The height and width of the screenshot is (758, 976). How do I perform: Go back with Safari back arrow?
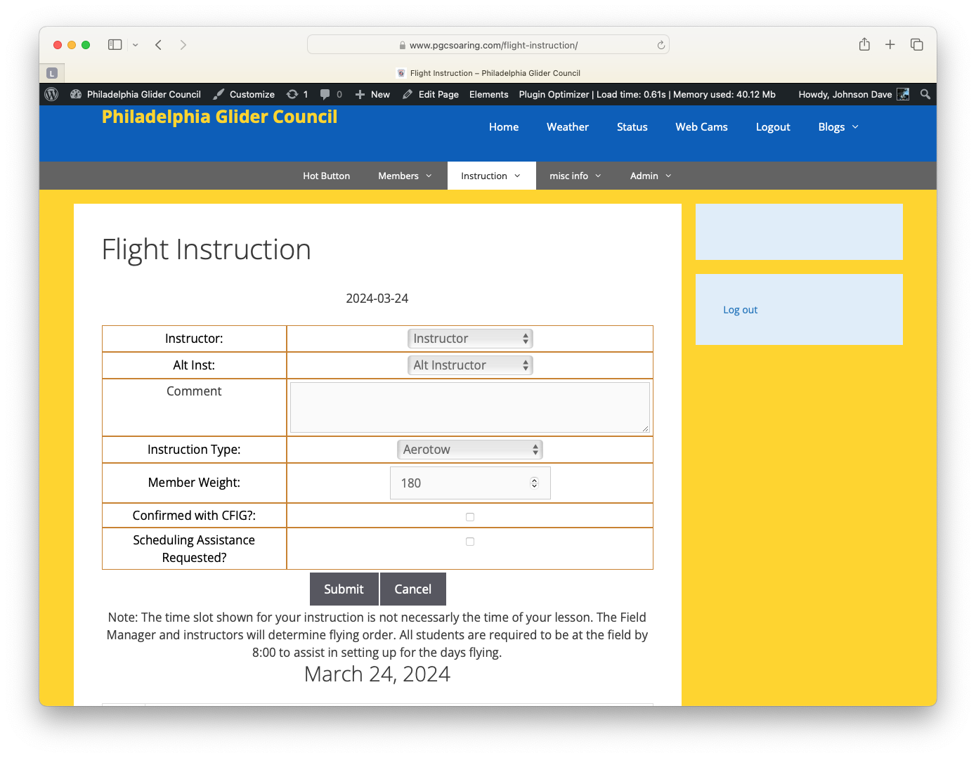point(159,45)
